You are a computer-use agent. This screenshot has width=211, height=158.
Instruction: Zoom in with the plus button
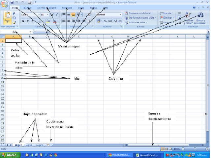[x=207, y=149]
